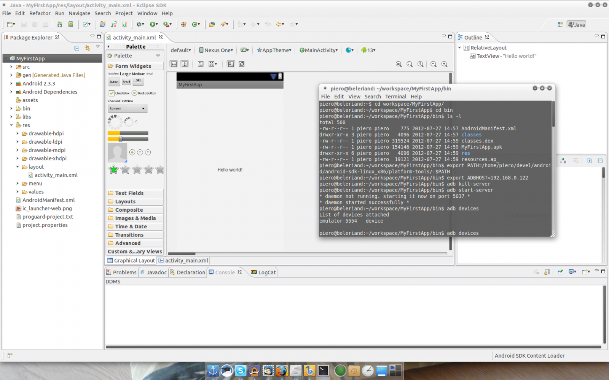This screenshot has width=609, height=380.
Task: Collapse all in Package Explorer
Action: pyautogui.click(x=77, y=48)
